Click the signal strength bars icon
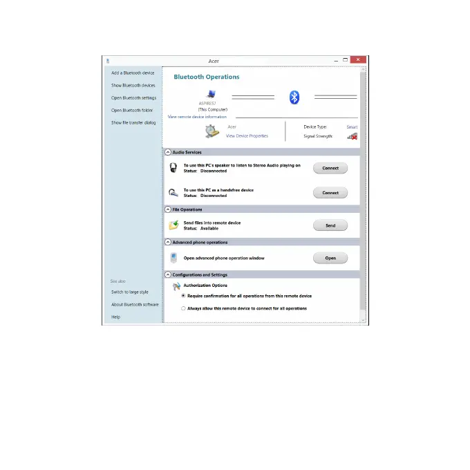Viewport: 470px width, 470px height. (352, 136)
